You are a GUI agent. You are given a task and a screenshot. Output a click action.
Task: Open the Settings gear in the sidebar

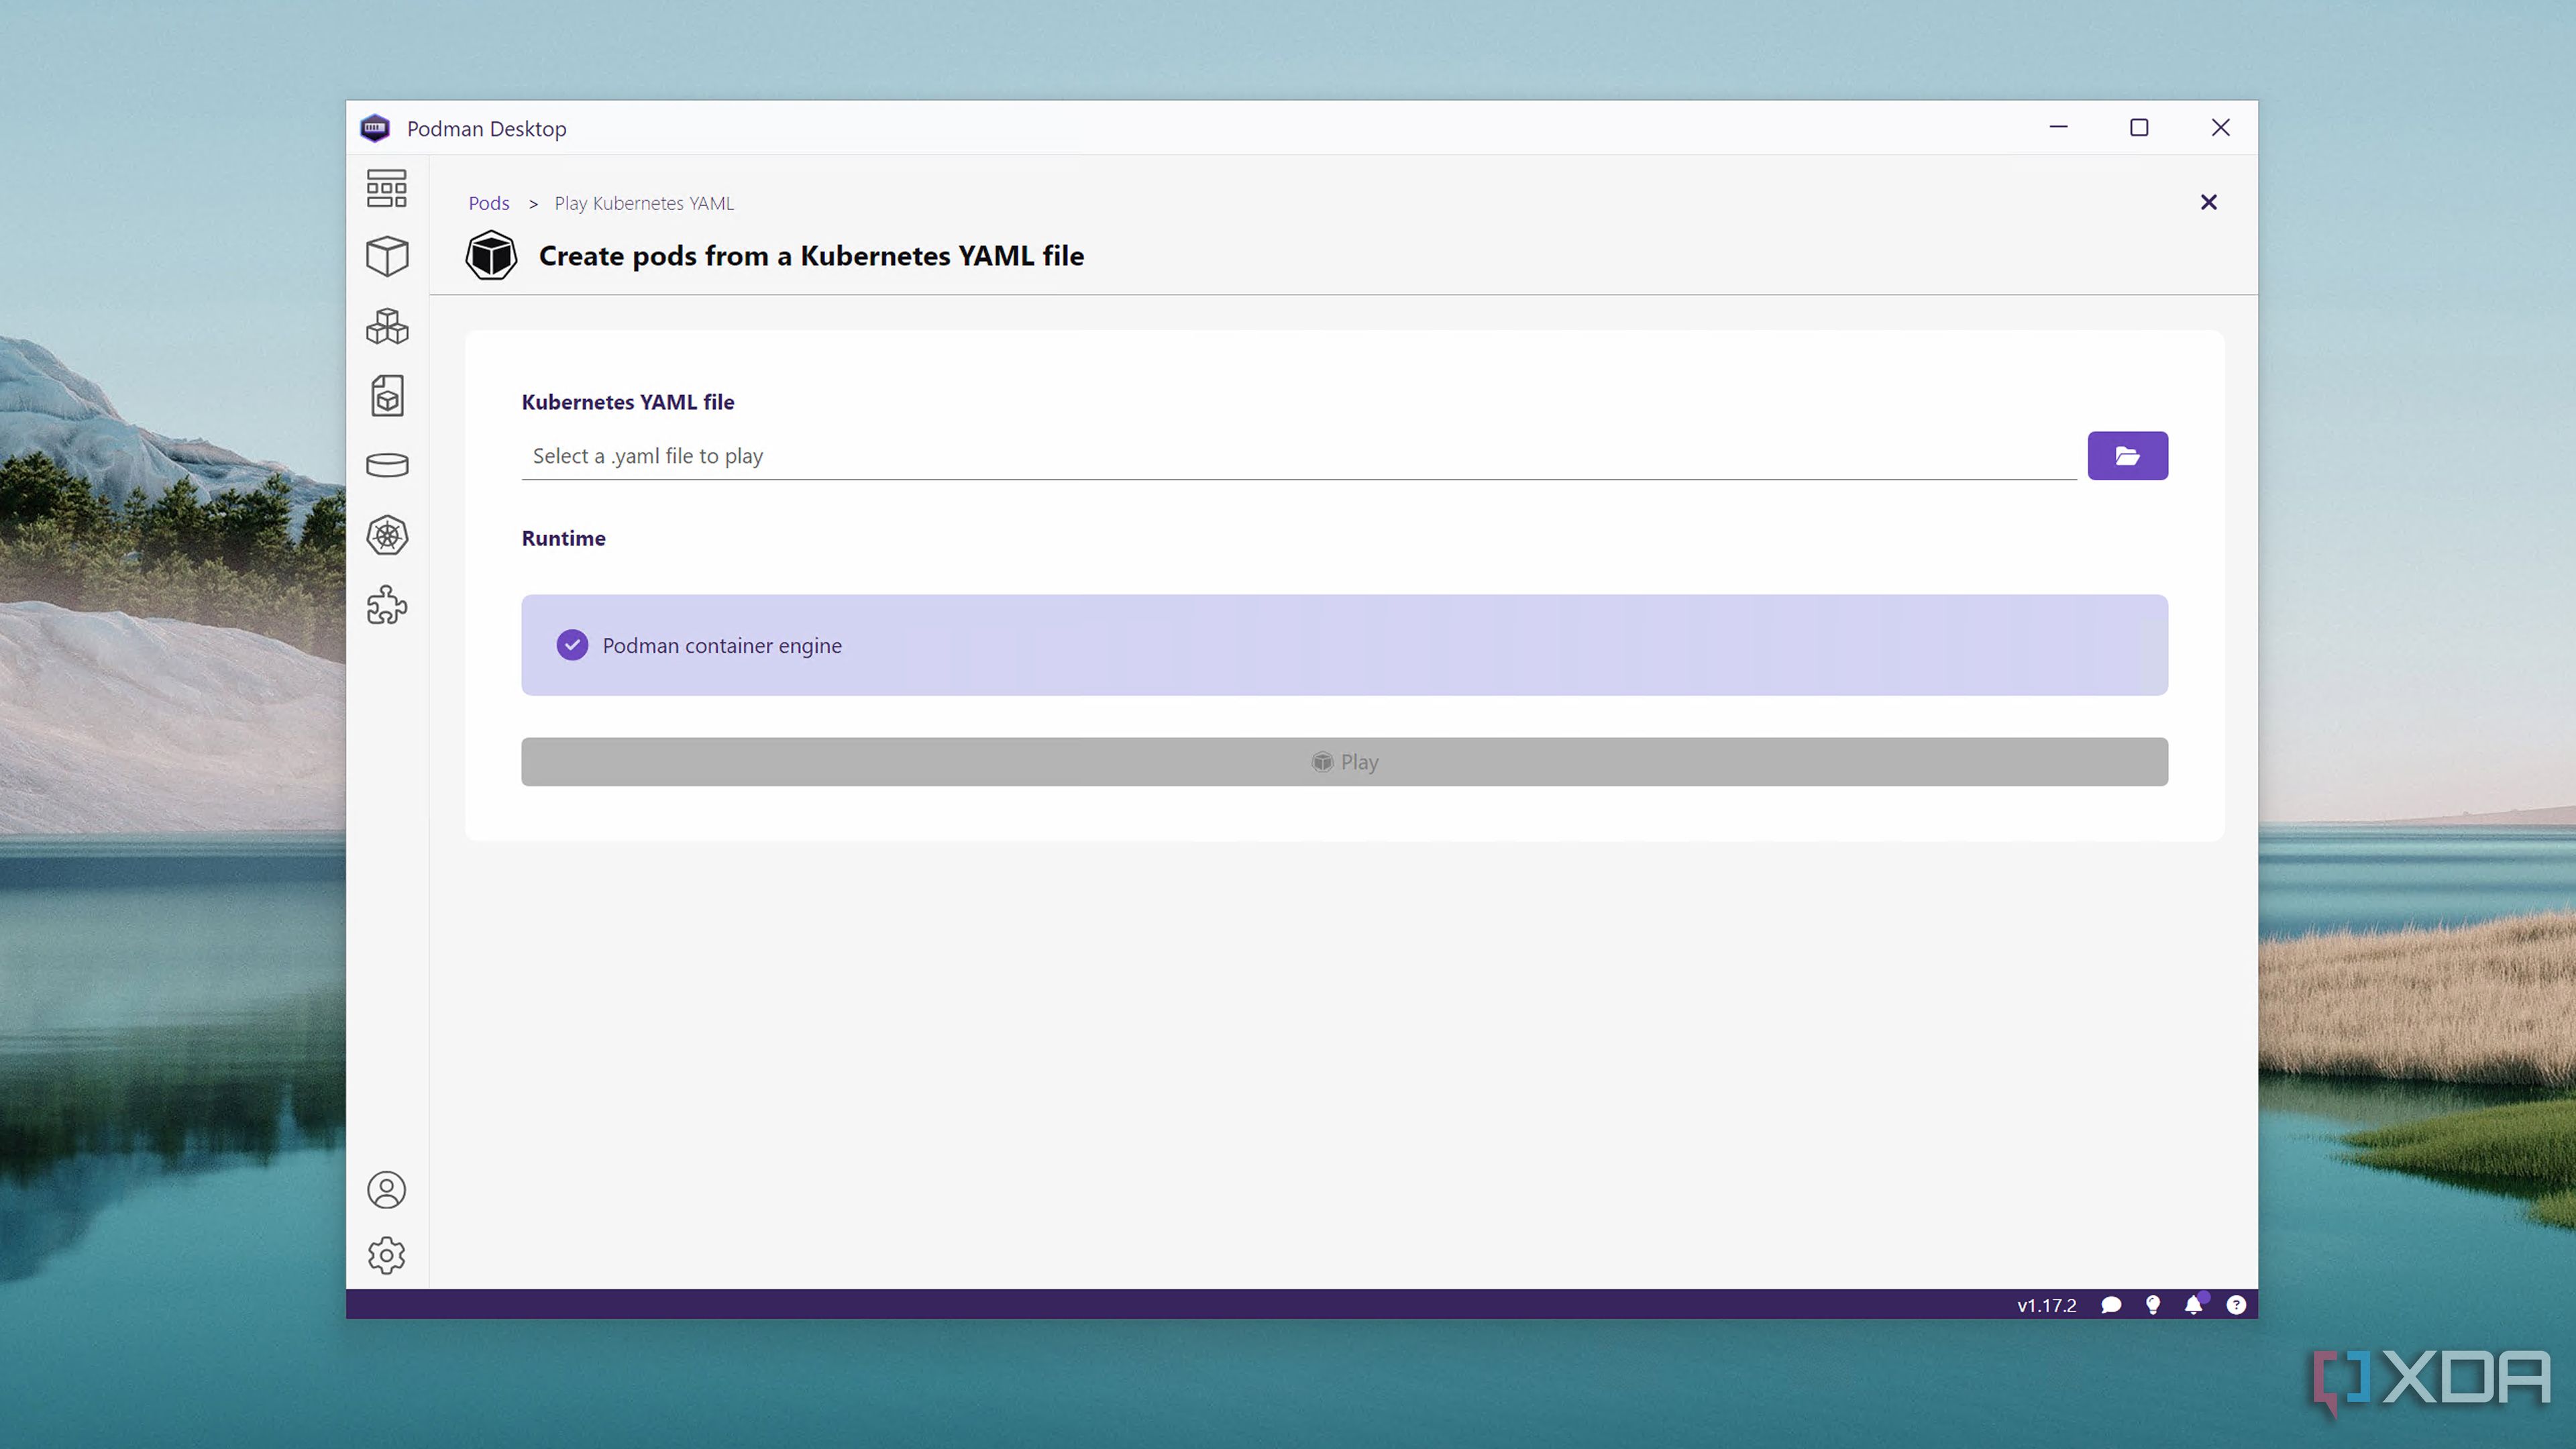click(386, 1256)
